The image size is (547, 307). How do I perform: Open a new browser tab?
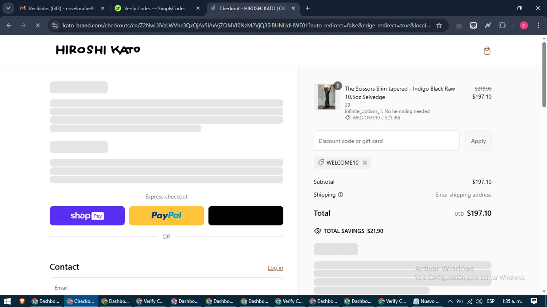click(x=307, y=8)
